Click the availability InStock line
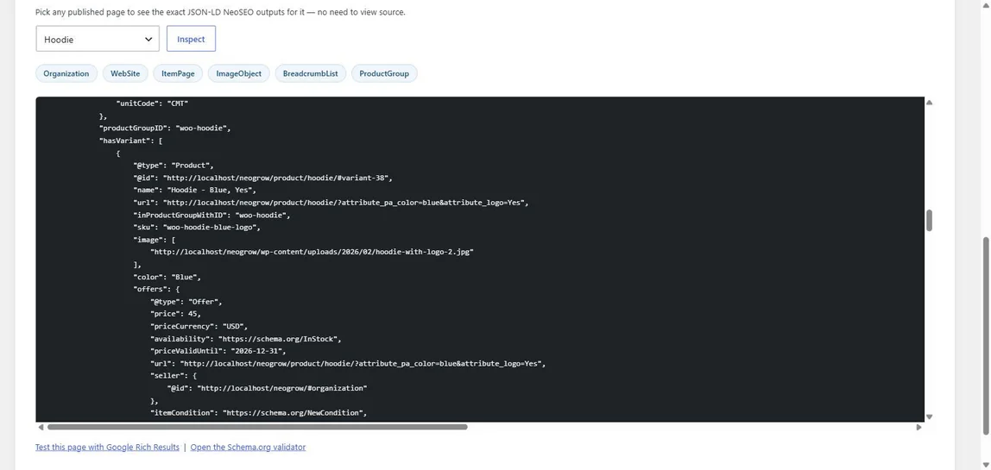This screenshot has width=991, height=470. point(246,339)
